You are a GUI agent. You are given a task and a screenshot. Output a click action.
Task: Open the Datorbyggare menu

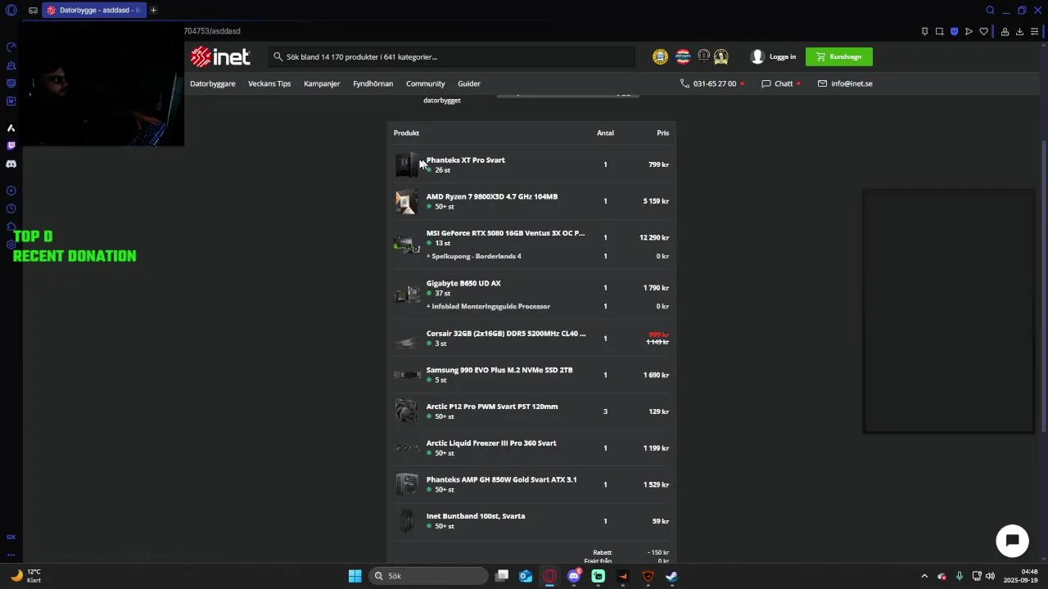(x=213, y=83)
